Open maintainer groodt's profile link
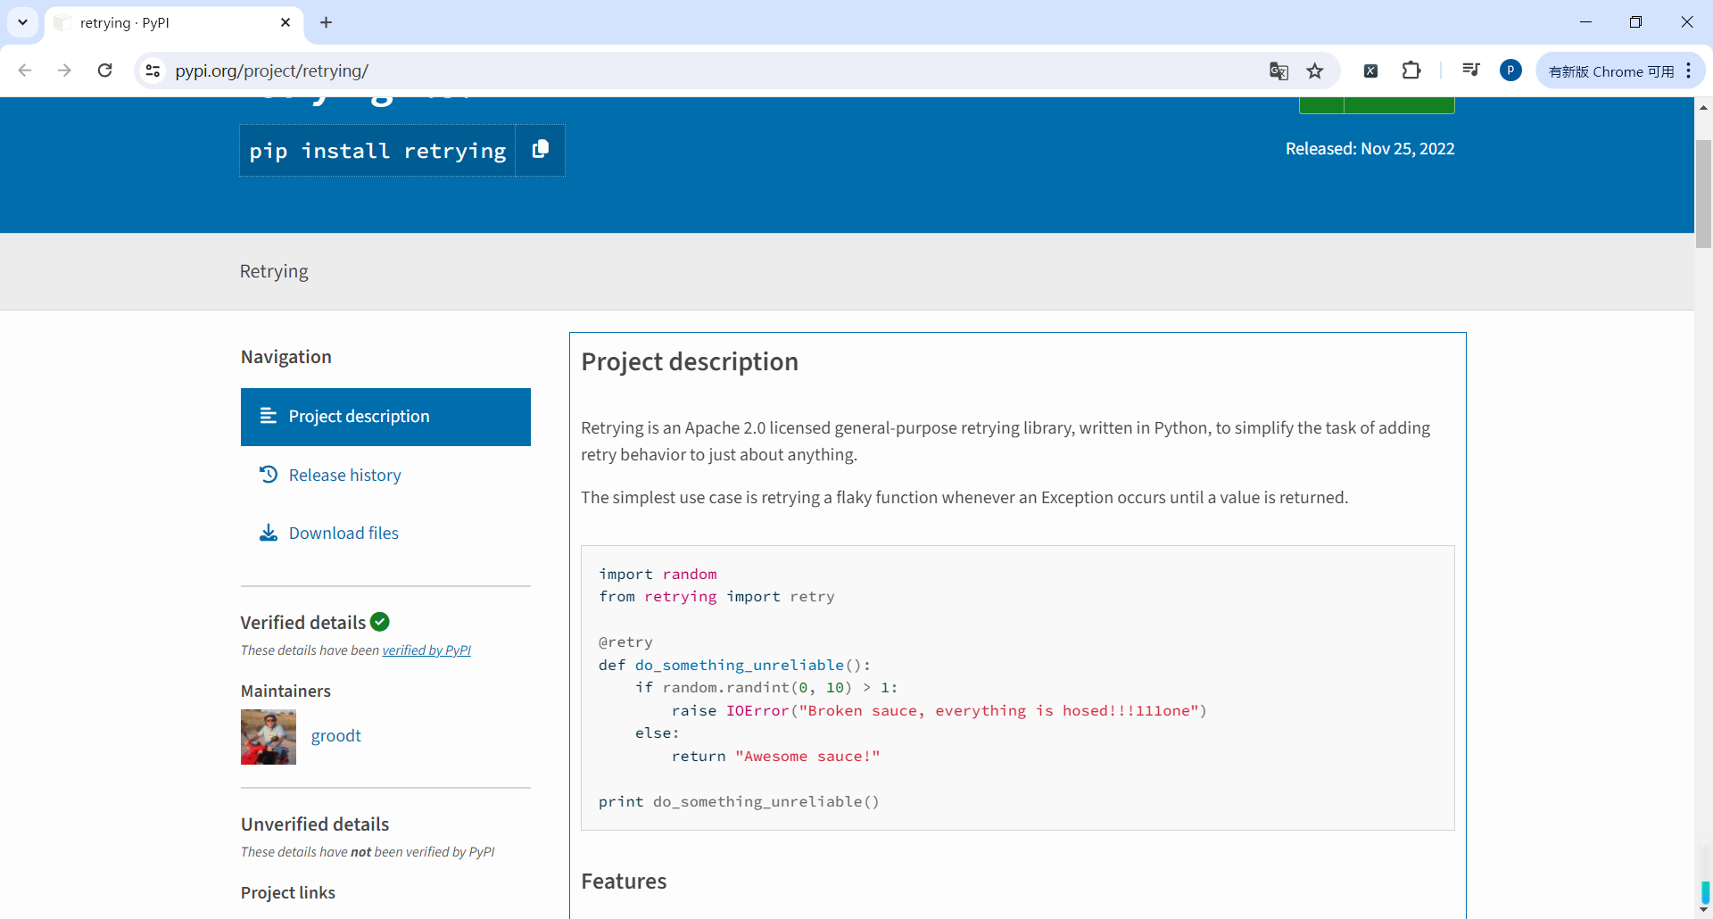The height and width of the screenshot is (919, 1713). coord(336,736)
